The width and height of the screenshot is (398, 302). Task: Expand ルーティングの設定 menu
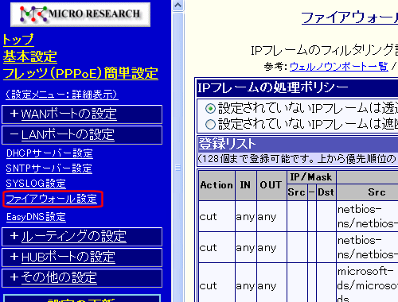[x=73, y=236]
